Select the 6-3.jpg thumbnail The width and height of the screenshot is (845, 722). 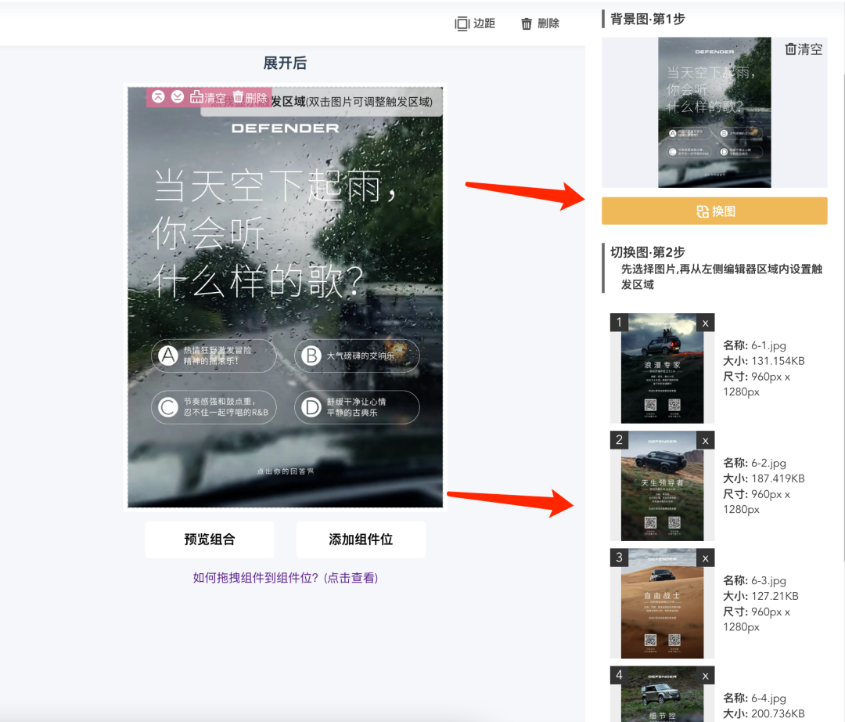click(x=663, y=604)
